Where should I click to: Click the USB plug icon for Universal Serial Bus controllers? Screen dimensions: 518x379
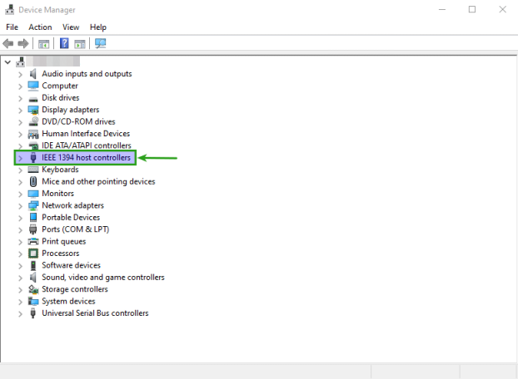pos(33,313)
